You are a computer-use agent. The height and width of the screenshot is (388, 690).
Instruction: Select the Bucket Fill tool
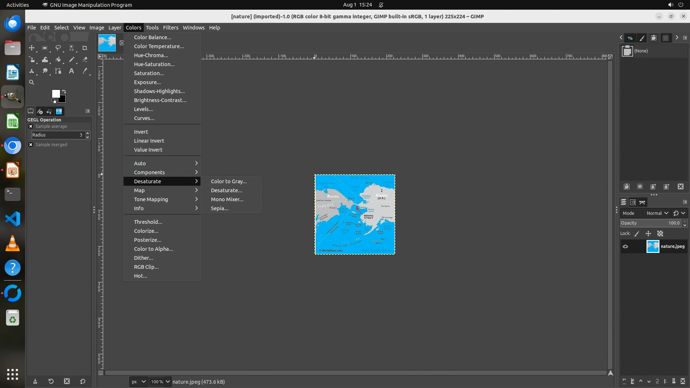(58, 59)
